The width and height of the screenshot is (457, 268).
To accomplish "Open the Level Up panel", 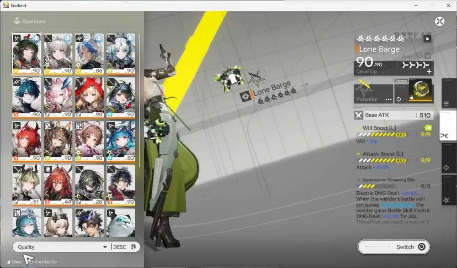I will click(393, 68).
